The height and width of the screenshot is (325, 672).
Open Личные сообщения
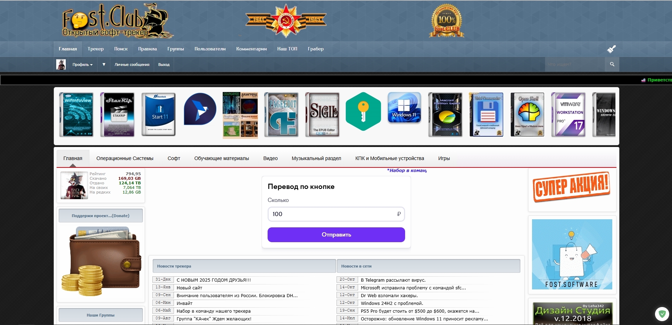pos(132,65)
